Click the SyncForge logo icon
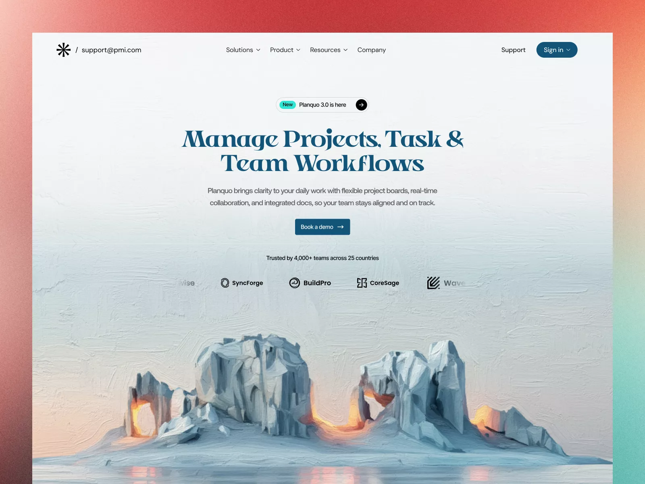 pos(225,283)
